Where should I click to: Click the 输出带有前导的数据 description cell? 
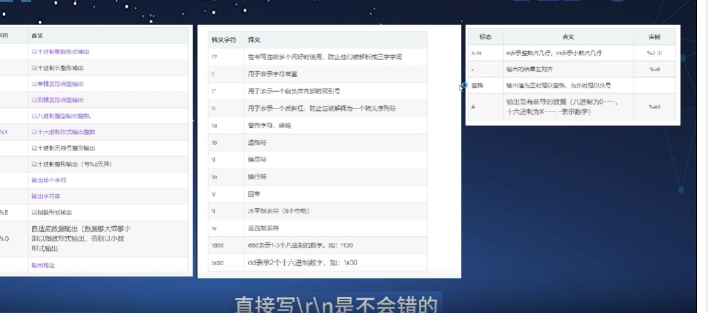tap(568, 107)
